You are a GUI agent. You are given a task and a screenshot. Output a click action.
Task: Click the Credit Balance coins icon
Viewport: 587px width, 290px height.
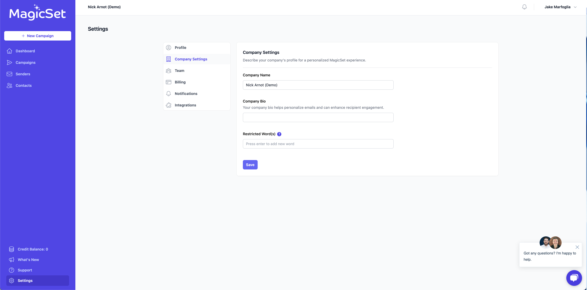(x=12, y=249)
